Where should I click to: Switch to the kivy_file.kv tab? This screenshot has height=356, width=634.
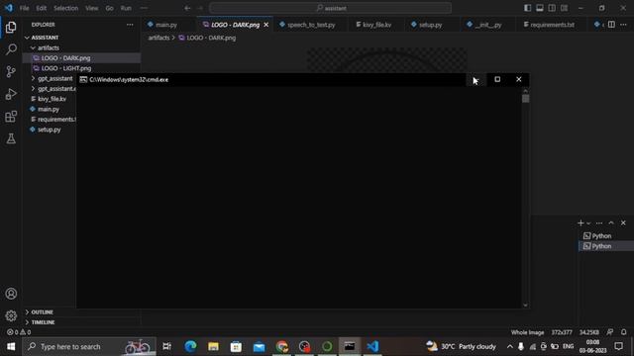pos(376,25)
